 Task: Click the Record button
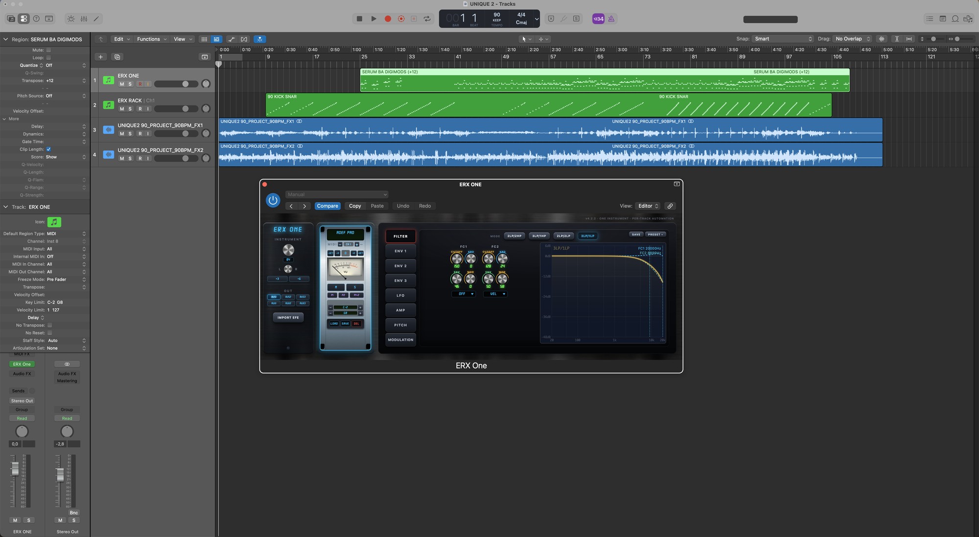coord(388,19)
